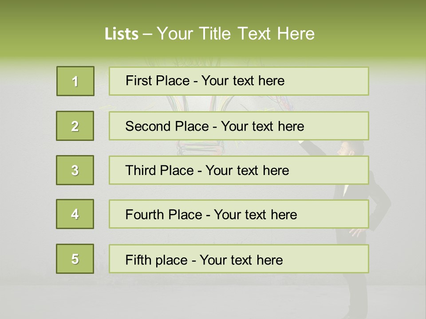The image size is (426, 319).
Task: Click the slide title 'Lists – Your Title Text Here'
Action: 209,34
